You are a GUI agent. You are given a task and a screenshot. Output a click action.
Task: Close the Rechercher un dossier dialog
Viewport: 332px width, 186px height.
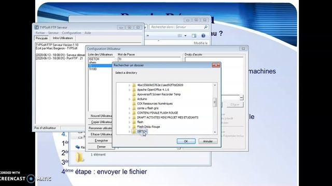coord(216,65)
